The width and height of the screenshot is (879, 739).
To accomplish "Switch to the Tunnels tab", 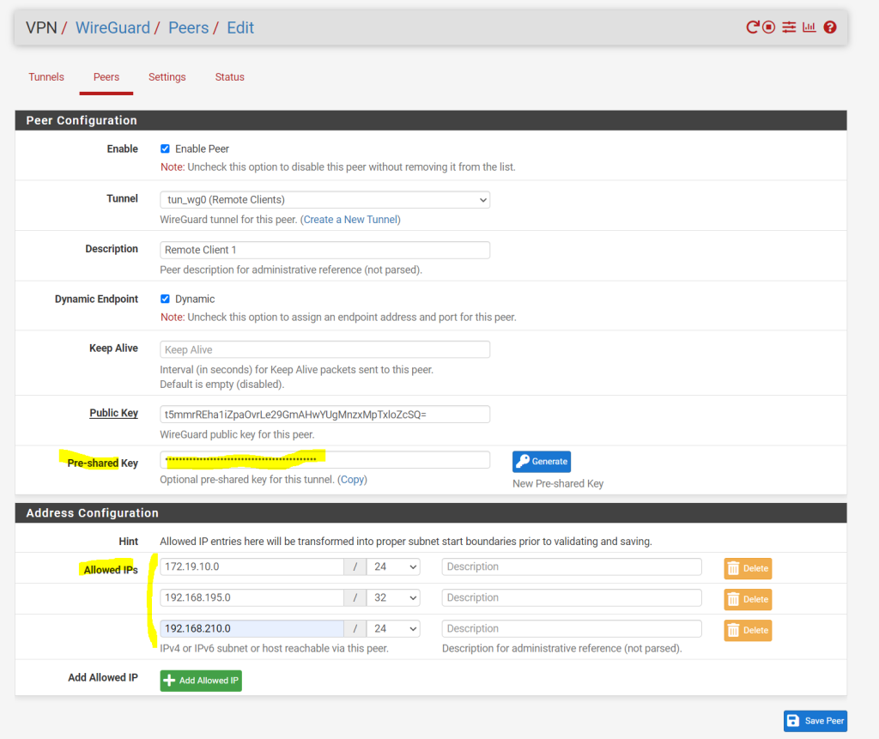I will coord(46,76).
